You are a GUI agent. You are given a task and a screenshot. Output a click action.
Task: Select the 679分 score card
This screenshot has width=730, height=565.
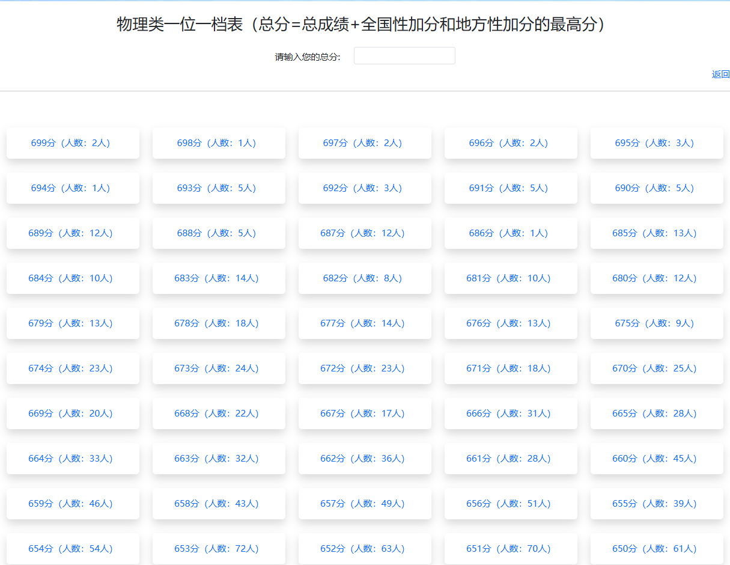coord(73,323)
